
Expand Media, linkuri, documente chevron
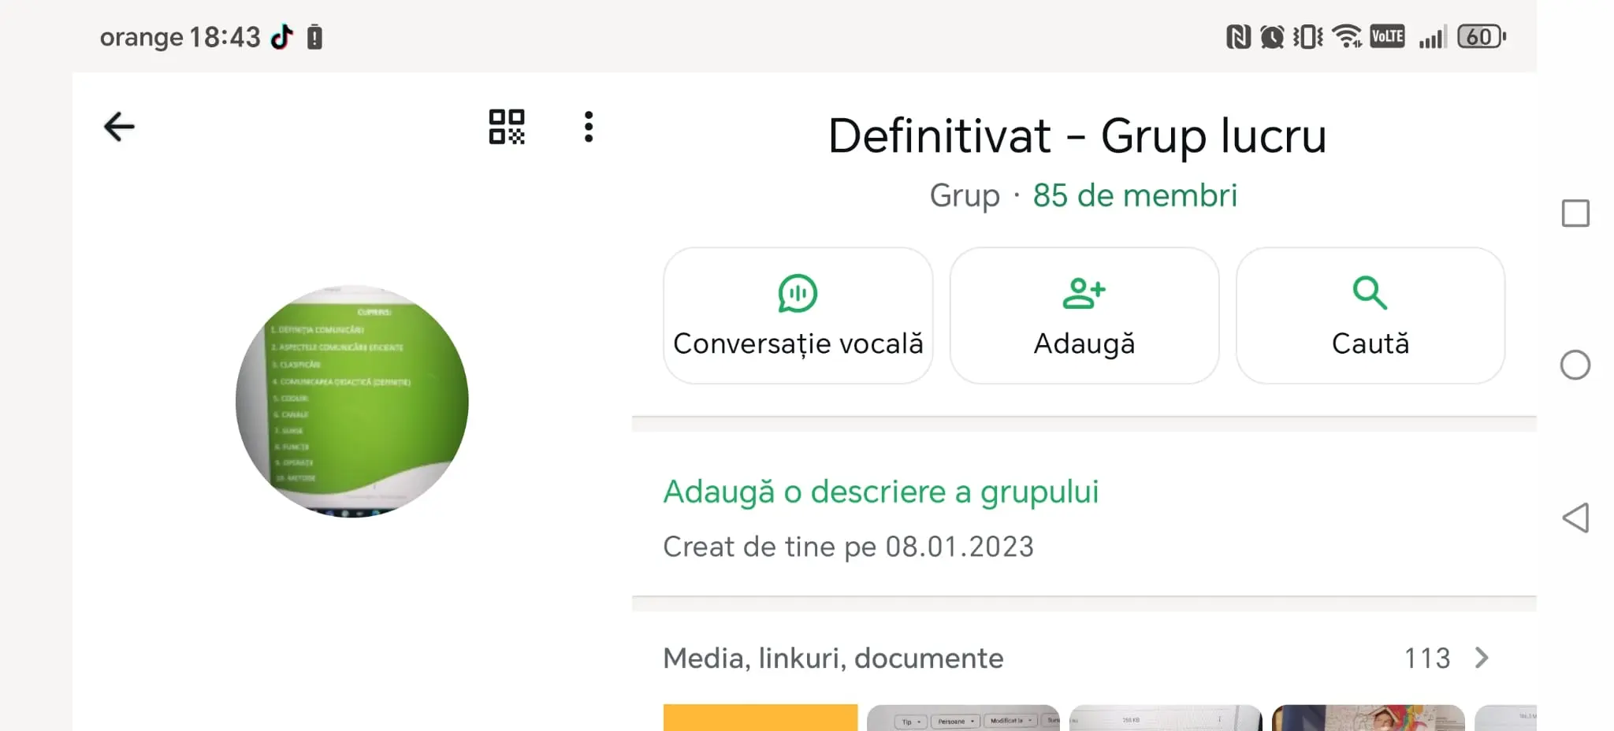(1482, 658)
